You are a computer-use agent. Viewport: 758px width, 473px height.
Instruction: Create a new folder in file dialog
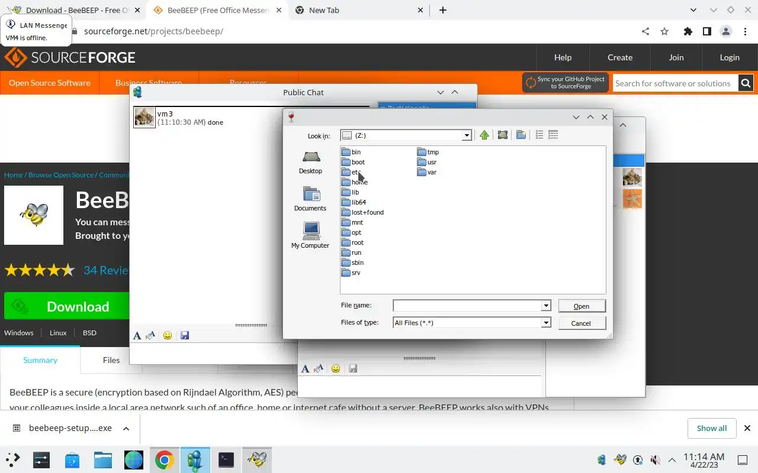coord(521,135)
